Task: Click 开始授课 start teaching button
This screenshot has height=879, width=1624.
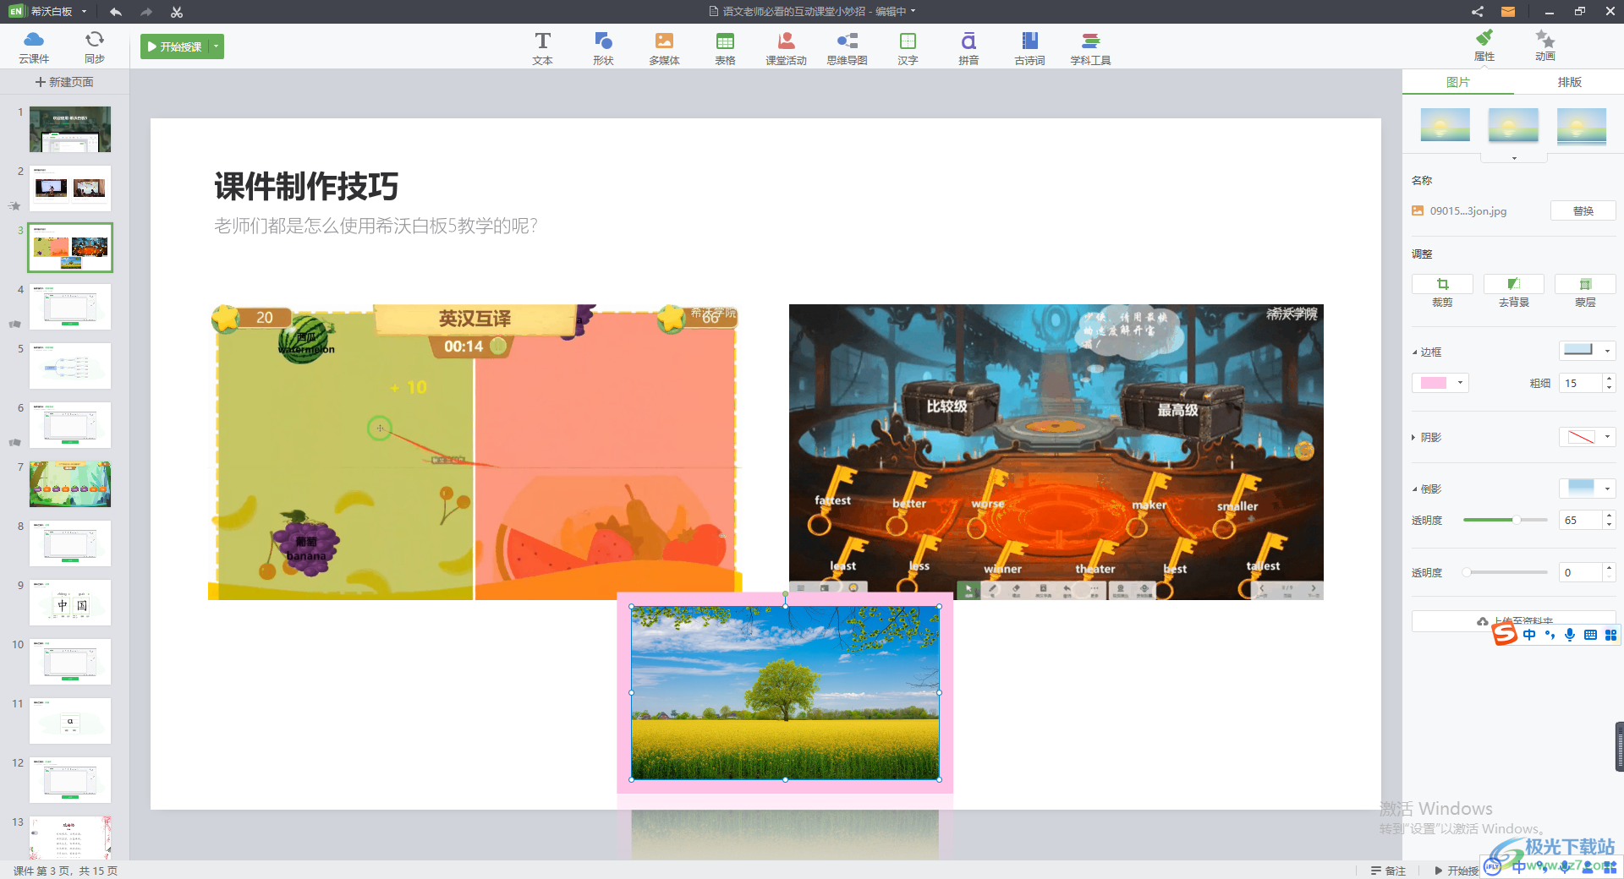Action: 175,46
